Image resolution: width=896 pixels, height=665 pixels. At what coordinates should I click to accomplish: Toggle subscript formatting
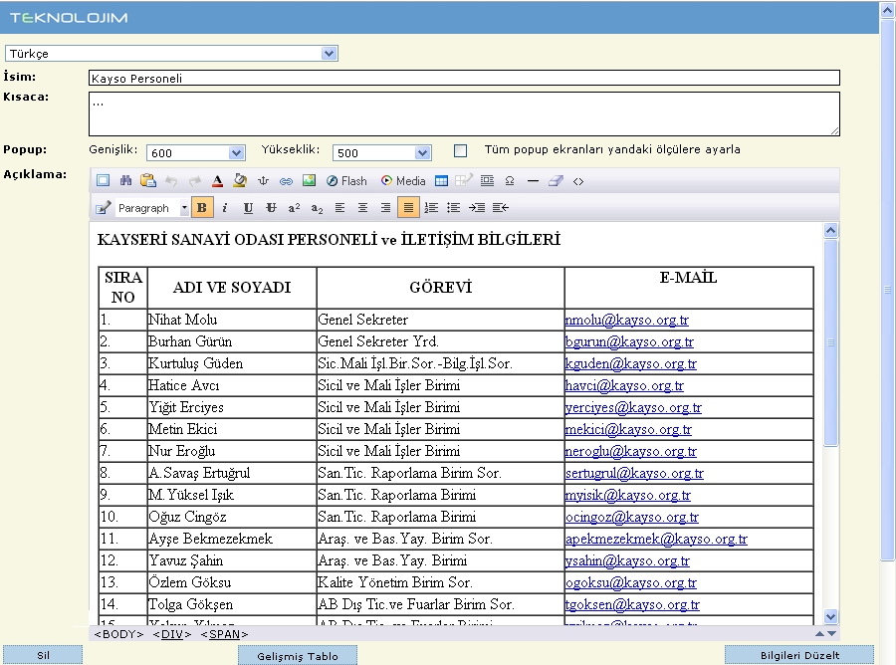(317, 207)
